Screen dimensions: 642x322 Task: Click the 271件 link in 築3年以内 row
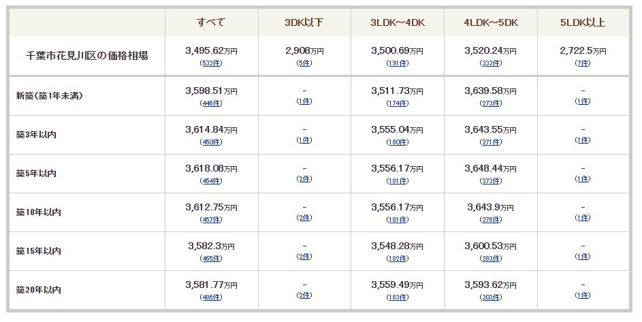[490, 142]
